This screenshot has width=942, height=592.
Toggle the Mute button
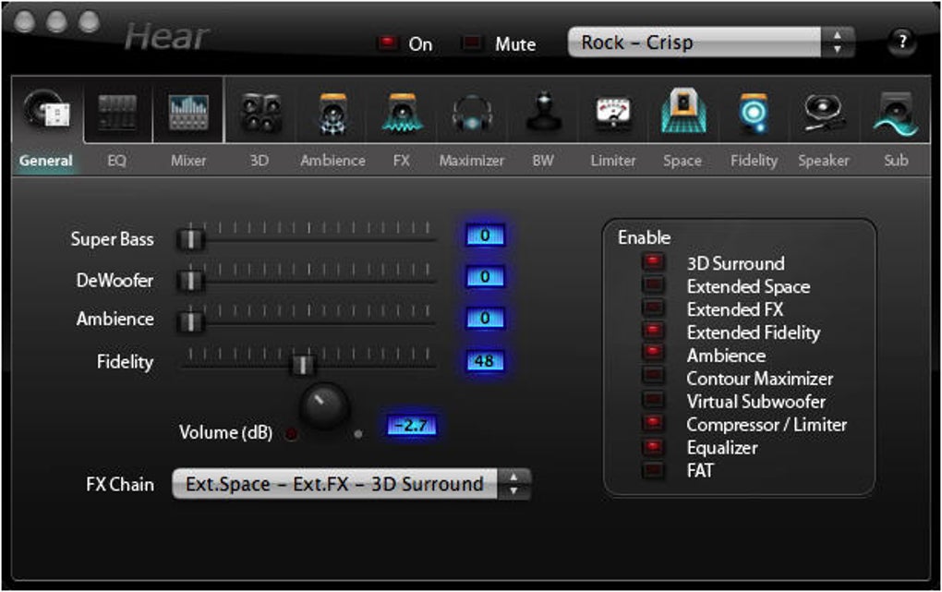coord(473,43)
